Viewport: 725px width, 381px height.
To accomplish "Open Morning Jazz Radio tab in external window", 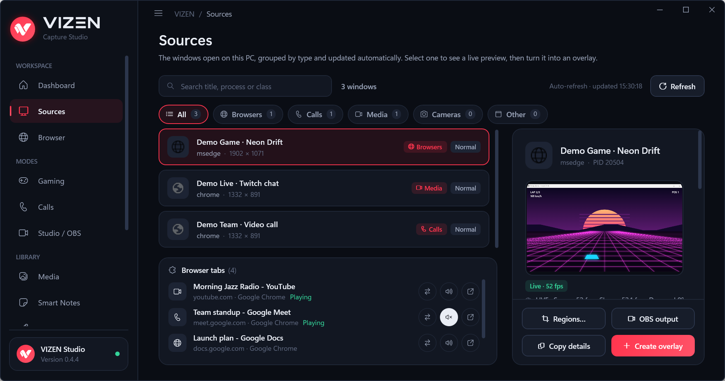I will coord(470,291).
